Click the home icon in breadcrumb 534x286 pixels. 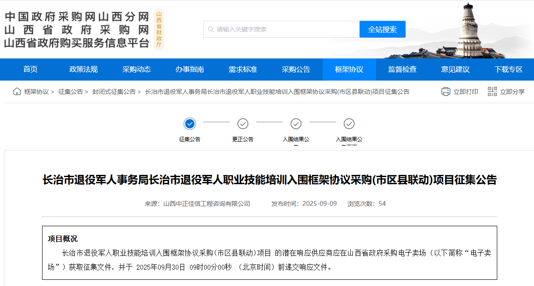click(x=17, y=92)
